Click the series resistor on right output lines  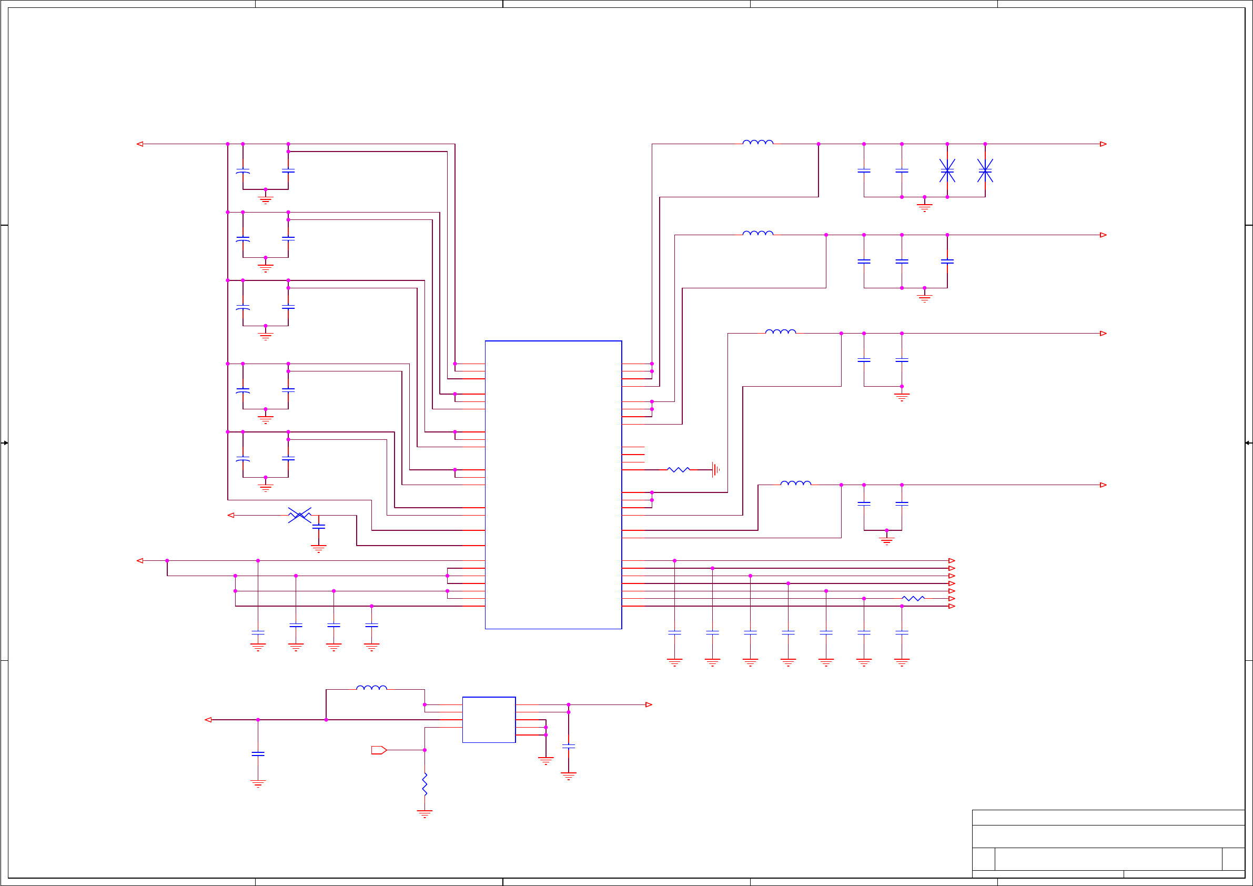coord(913,598)
